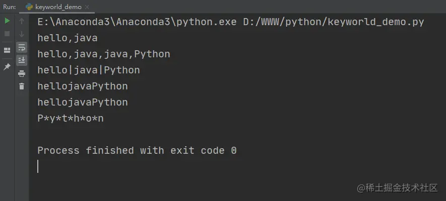Viewport: 446px width, 201px height.
Task: Click the Python file icon on the tab
Action: tap(29, 7)
